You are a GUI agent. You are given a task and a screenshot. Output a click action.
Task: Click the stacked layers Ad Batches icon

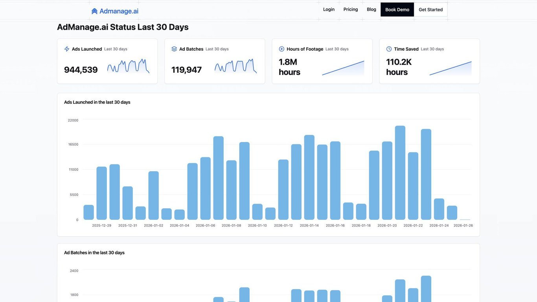coord(174,49)
